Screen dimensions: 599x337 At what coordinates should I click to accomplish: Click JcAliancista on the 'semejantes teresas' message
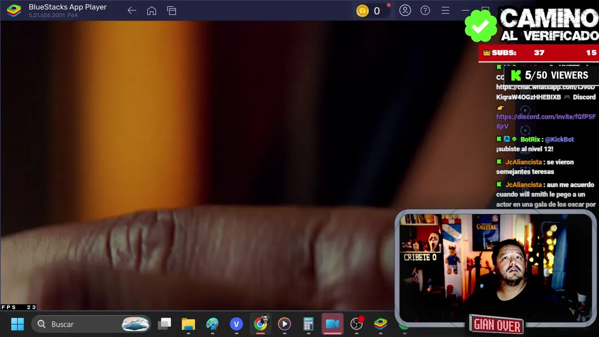point(524,162)
